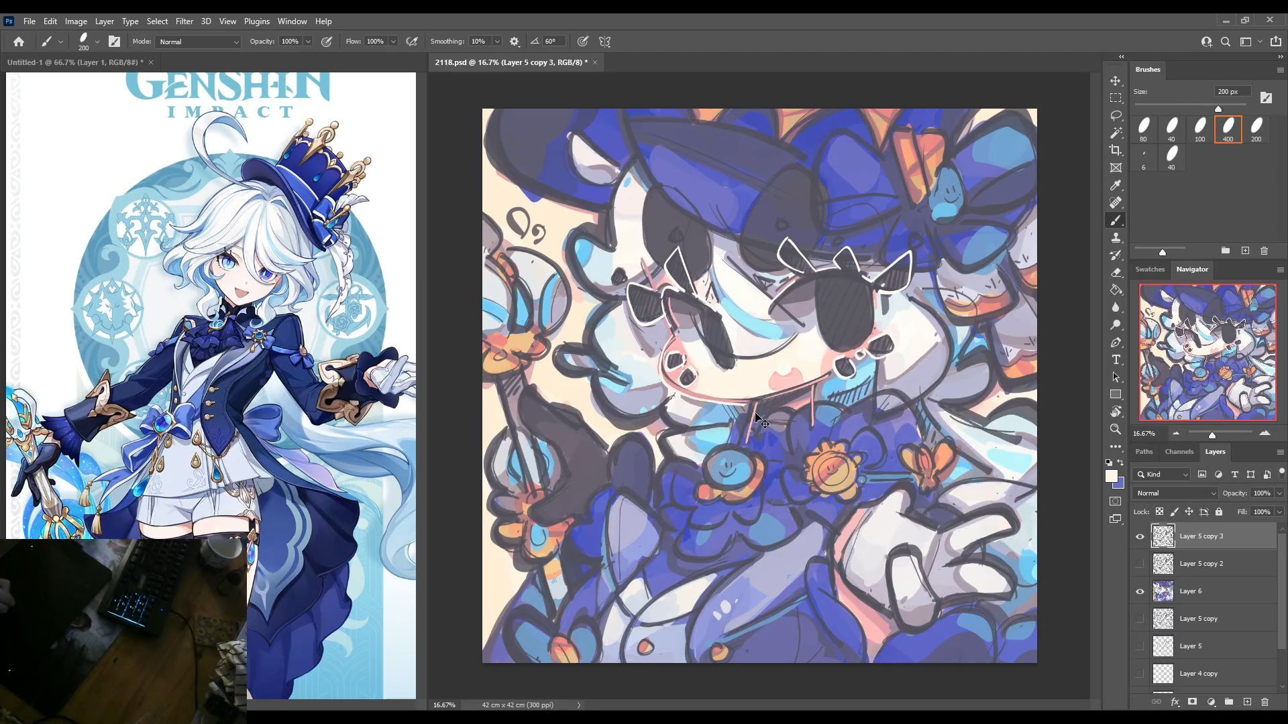1288x724 pixels.
Task: Select the Eyedropper tool
Action: point(1116,185)
